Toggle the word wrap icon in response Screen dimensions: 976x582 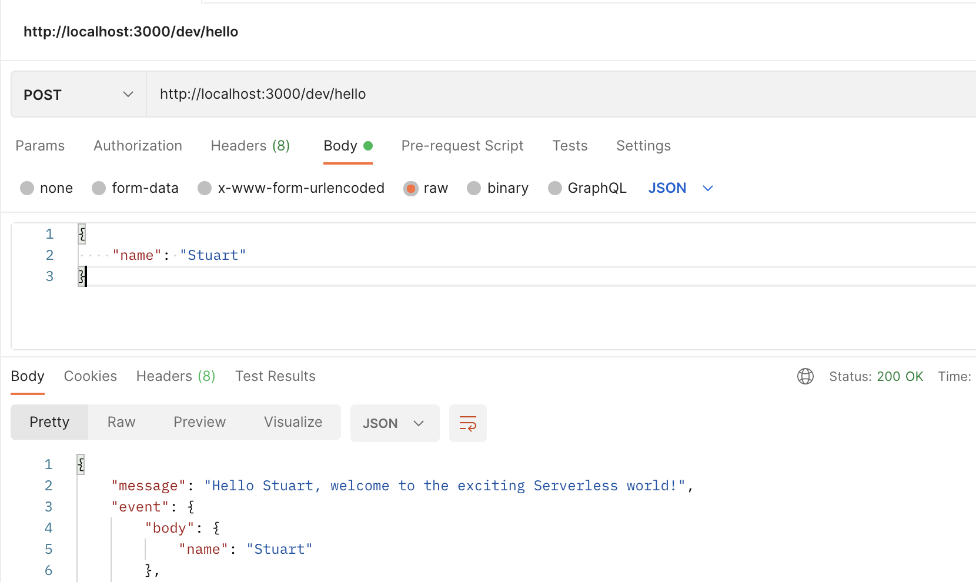click(x=467, y=423)
